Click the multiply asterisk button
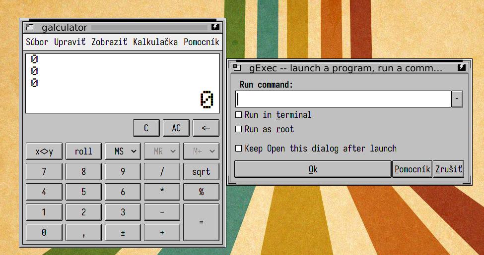Image resolution: width=484 pixels, height=255 pixels. [162, 192]
